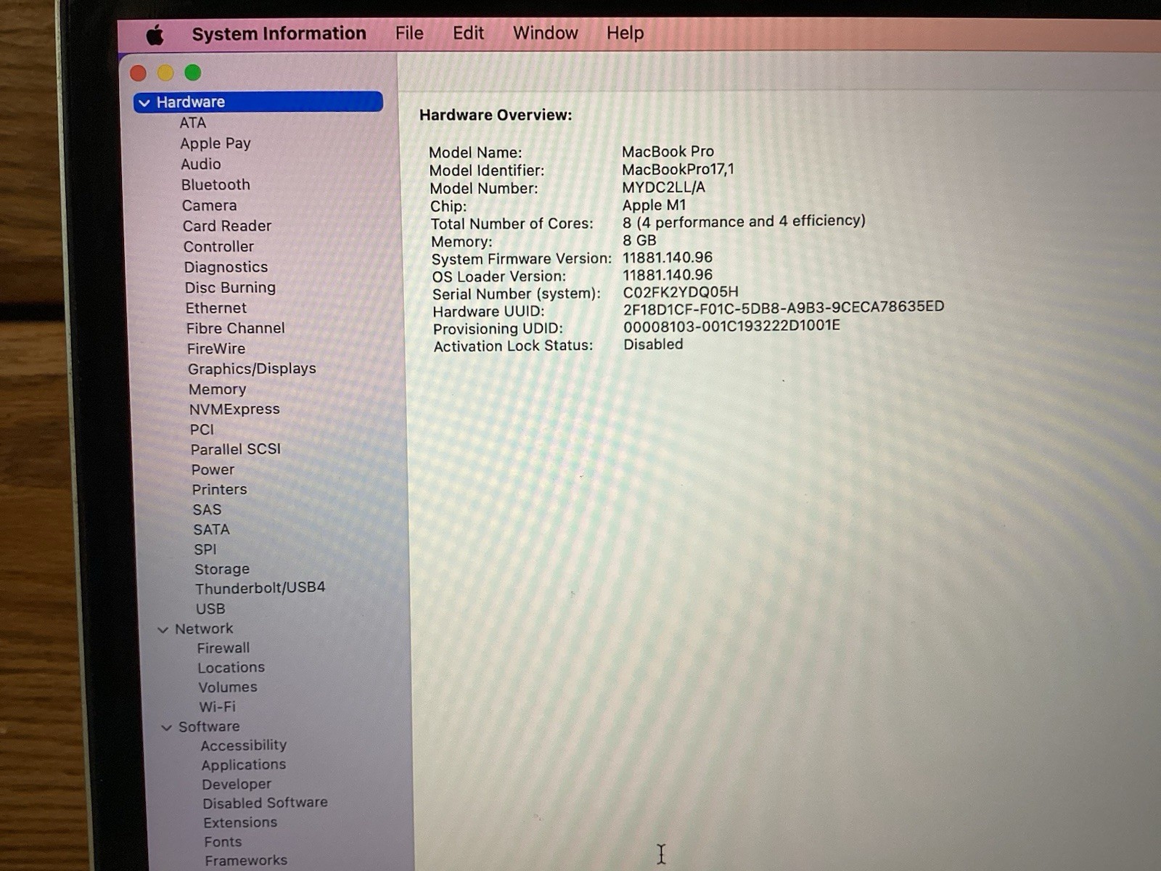This screenshot has width=1161, height=871.
Task: Click the 8 GB memory value
Action: 639,240
